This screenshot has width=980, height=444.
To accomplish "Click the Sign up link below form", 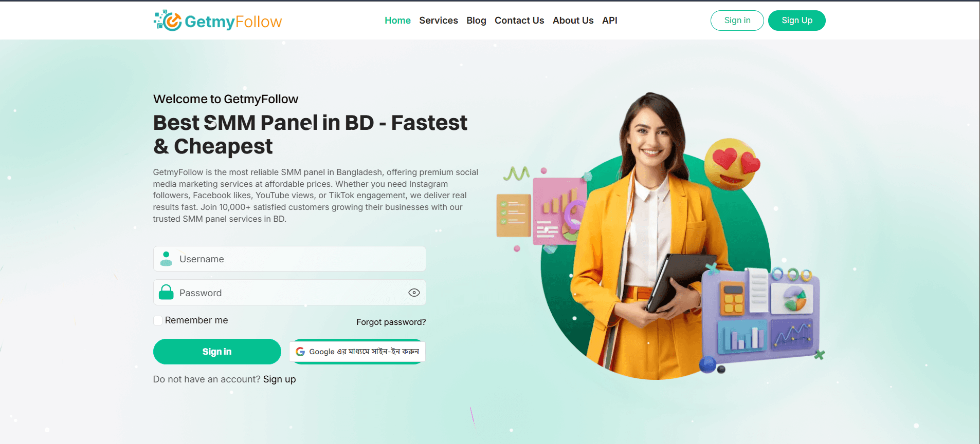I will [x=280, y=379].
